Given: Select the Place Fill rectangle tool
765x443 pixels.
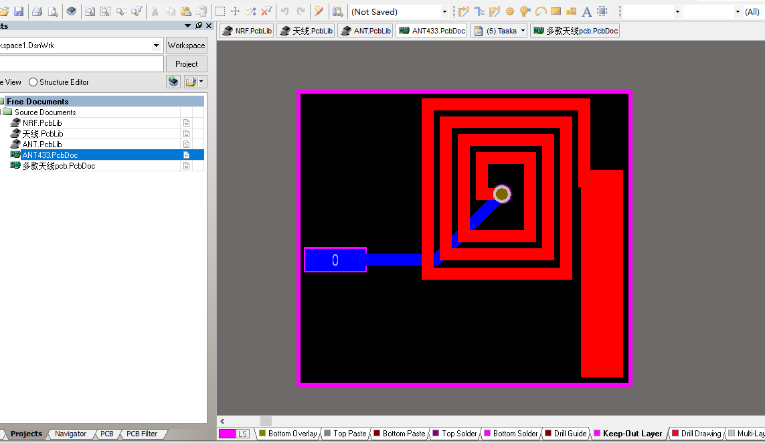Looking at the screenshot, I should 556,11.
